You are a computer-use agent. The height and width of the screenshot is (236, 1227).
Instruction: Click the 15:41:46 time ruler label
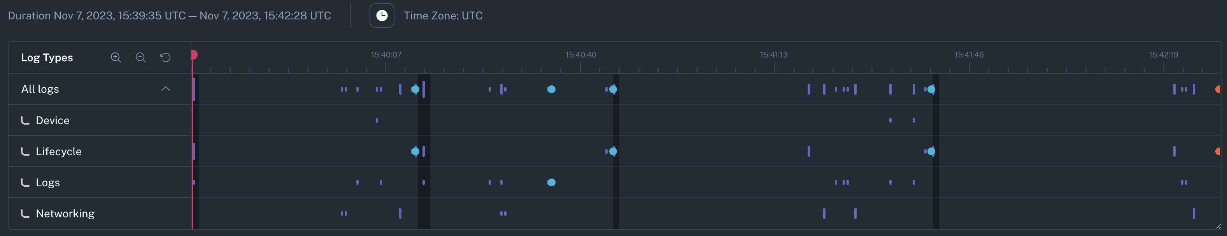click(x=969, y=55)
